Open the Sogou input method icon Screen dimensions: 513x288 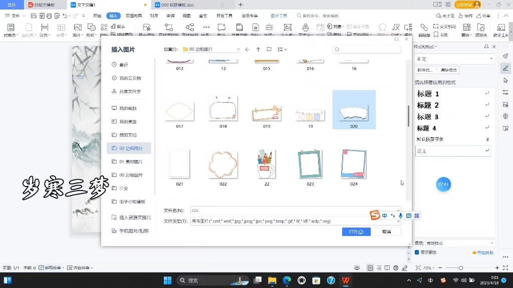375,215
